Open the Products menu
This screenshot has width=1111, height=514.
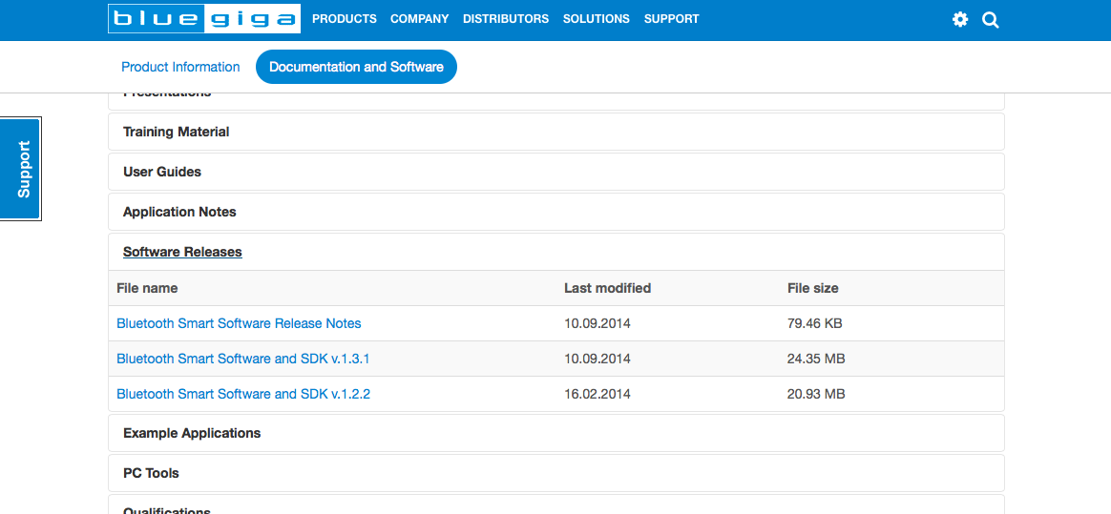pos(344,19)
